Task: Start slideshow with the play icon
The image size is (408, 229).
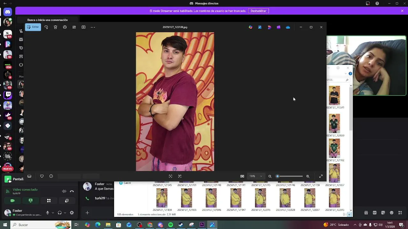Action: point(84,27)
